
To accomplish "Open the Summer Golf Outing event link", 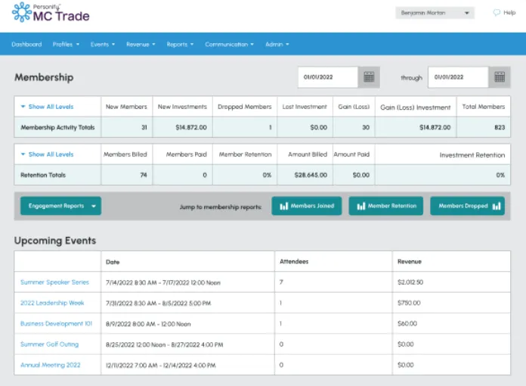I will coord(49,344).
